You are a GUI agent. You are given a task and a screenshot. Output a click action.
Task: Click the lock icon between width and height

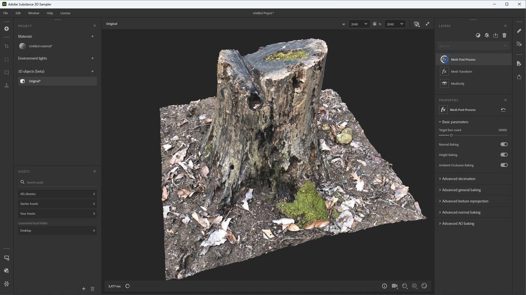[374, 24]
